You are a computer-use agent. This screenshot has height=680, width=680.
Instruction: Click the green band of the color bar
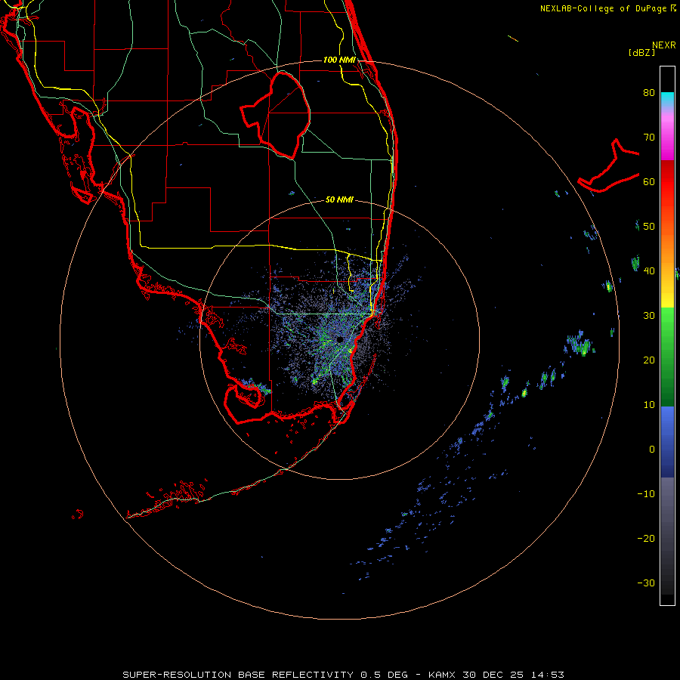click(667, 357)
